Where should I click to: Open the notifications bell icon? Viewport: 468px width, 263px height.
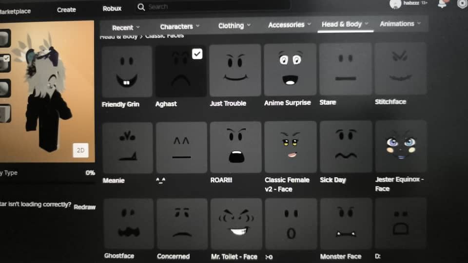coord(442,4)
